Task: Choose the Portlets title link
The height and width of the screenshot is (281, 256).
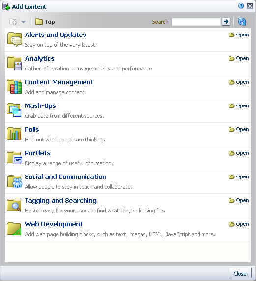Action: coord(37,153)
